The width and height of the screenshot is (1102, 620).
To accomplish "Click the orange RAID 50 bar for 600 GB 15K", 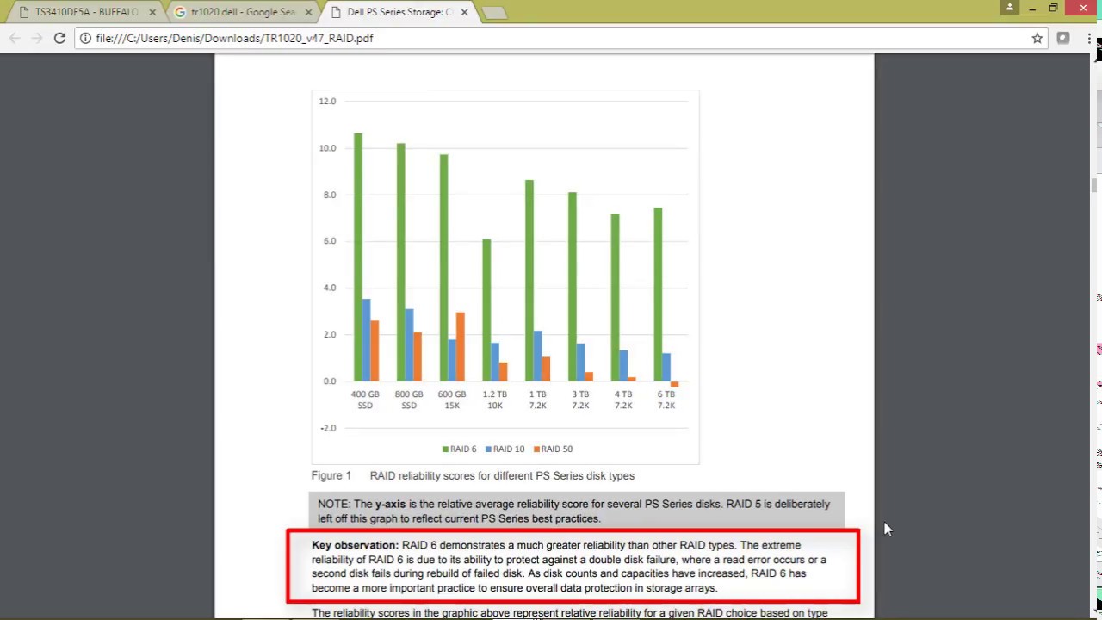I will pyautogui.click(x=461, y=346).
